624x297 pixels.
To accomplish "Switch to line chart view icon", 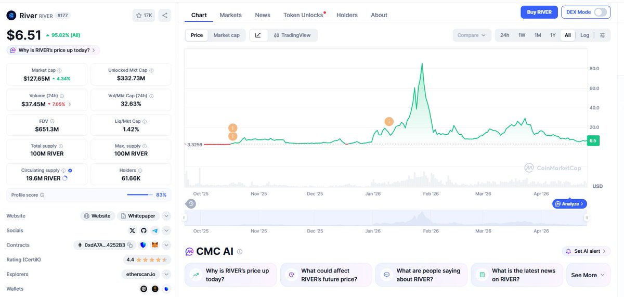I will (x=258, y=35).
